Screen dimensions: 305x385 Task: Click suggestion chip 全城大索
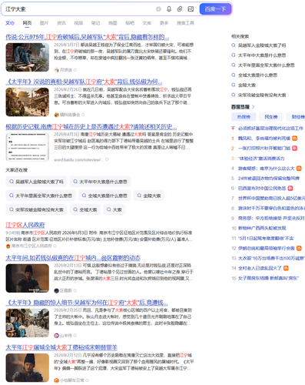[85, 209]
